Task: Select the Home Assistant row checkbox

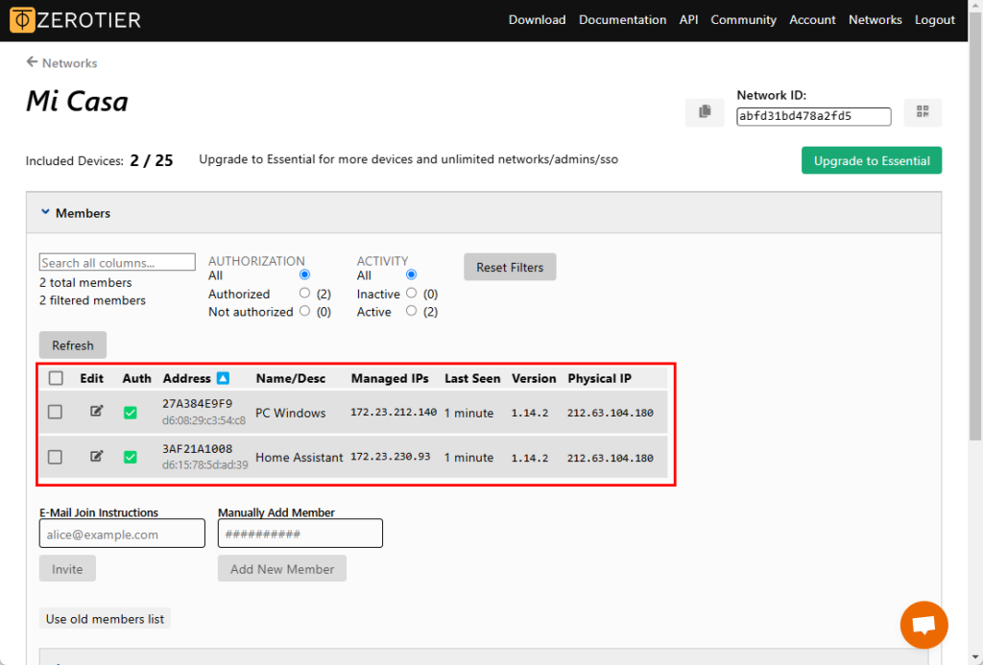Action: coord(56,458)
